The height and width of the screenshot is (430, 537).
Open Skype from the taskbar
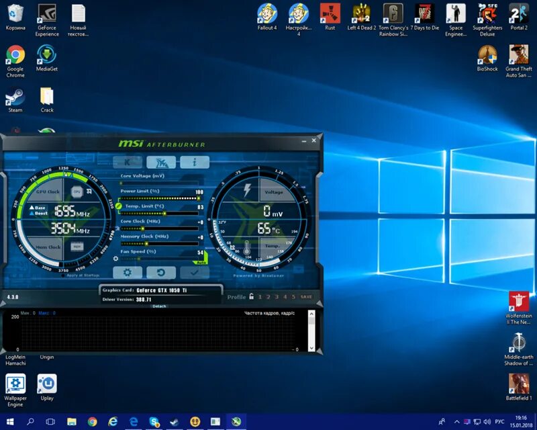tap(154, 422)
